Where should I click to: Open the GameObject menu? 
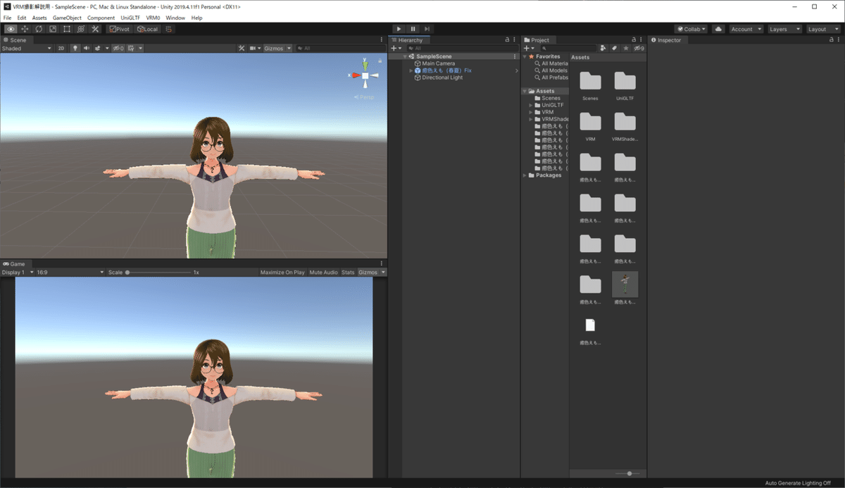[x=67, y=18]
